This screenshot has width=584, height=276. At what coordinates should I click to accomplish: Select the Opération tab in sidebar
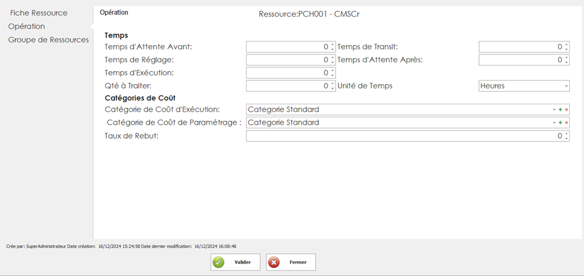[x=27, y=27]
